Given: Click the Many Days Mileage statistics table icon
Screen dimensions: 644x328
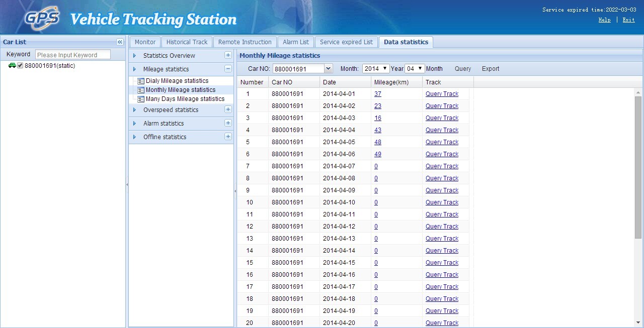Looking at the screenshot, I should 141,99.
